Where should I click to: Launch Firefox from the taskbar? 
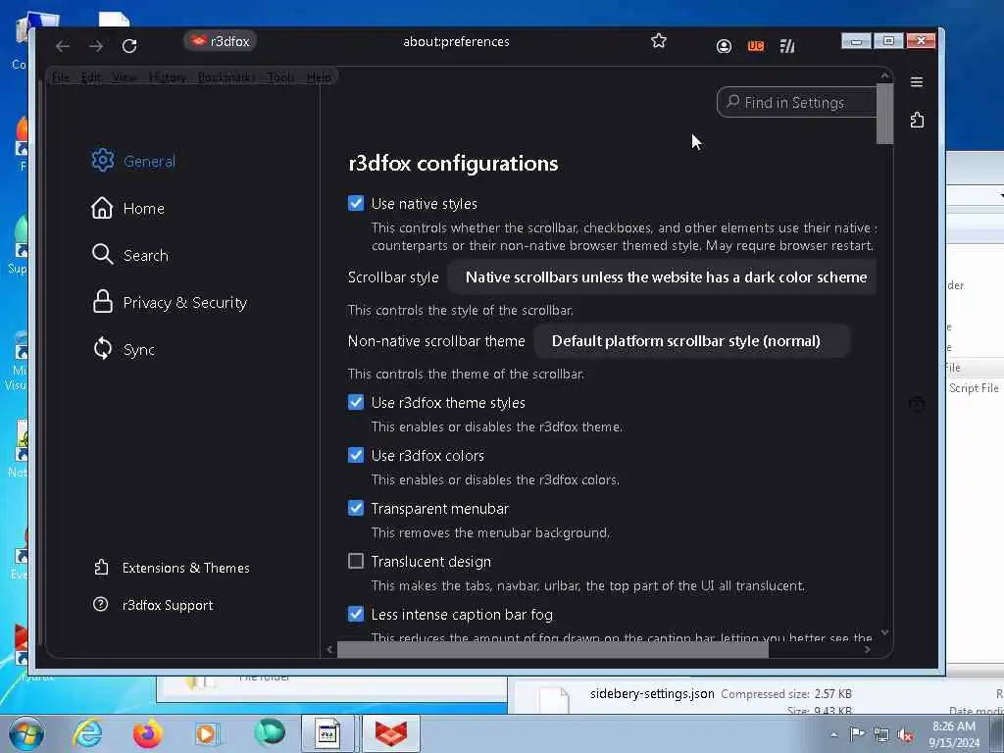(147, 733)
